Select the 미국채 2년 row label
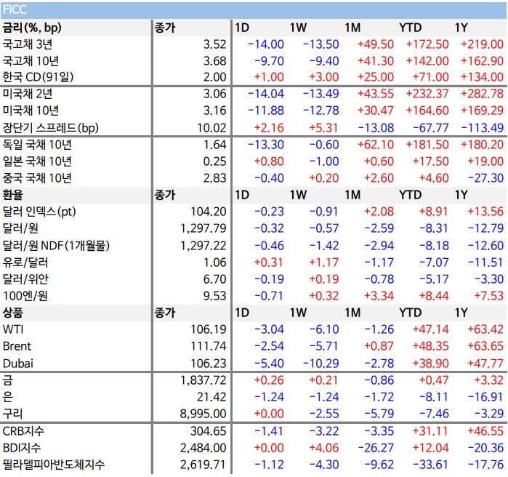The image size is (508, 477). (x=27, y=94)
